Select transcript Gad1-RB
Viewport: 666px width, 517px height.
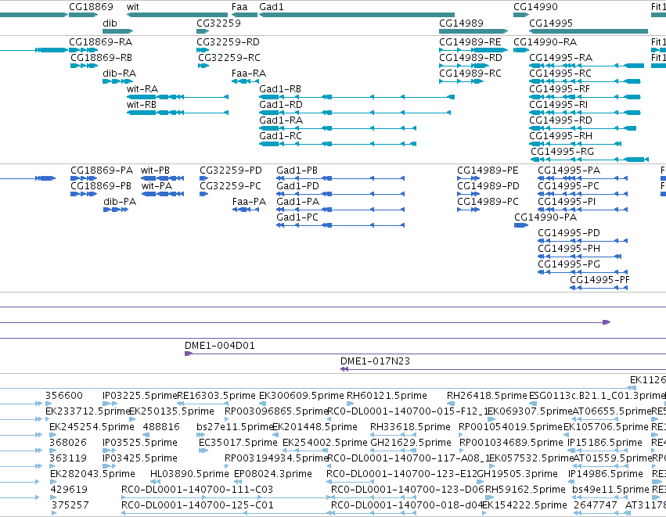pos(357,97)
